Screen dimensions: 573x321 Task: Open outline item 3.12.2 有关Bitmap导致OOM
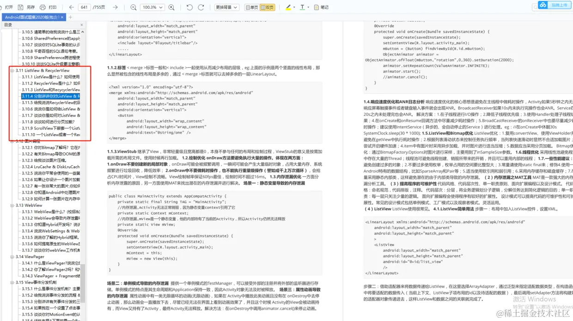pos(50,154)
